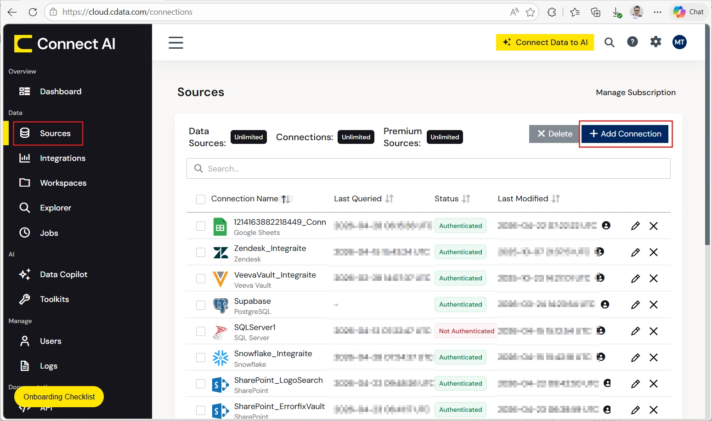712x421 pixels.
Task: Sort by Last Queried arrows
Action: coord(390,199)
